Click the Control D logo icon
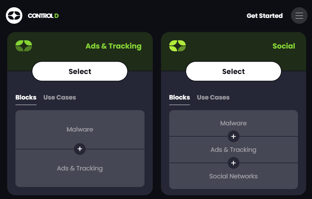The width and height of the screenshot is (312, 199). pos(14,15)
